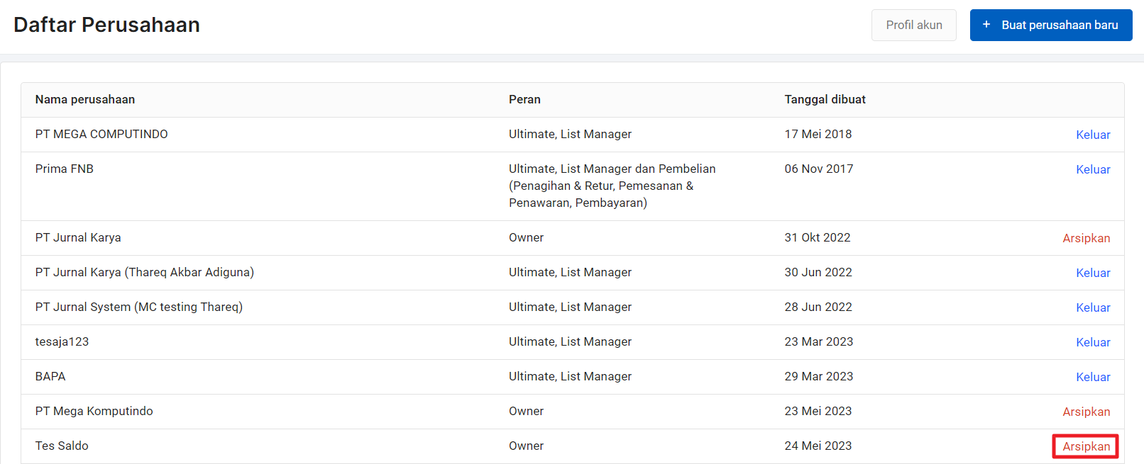Click the date 31 Okt 2022

pos(818,237)
